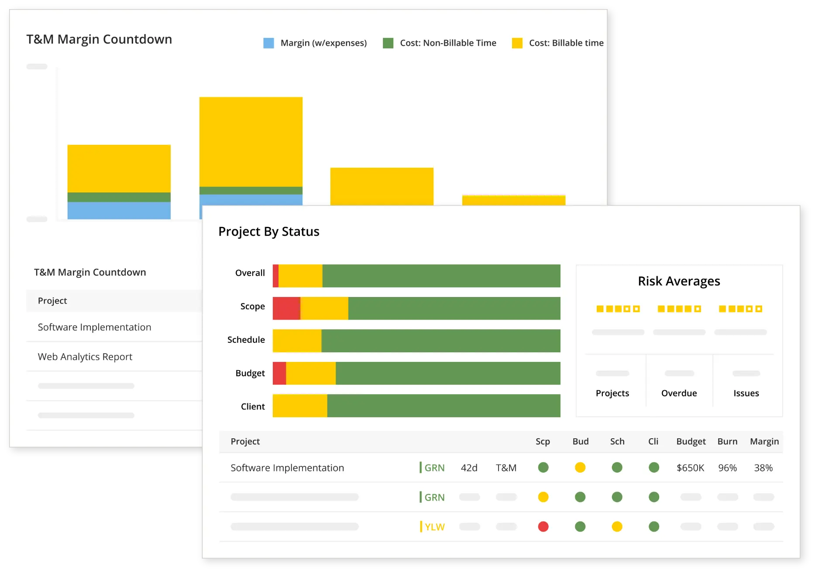The width and height of the screenshot is (815, 573).
Task: Click the last risk rating squares in Risk Averages
Action: click(740, 309)
